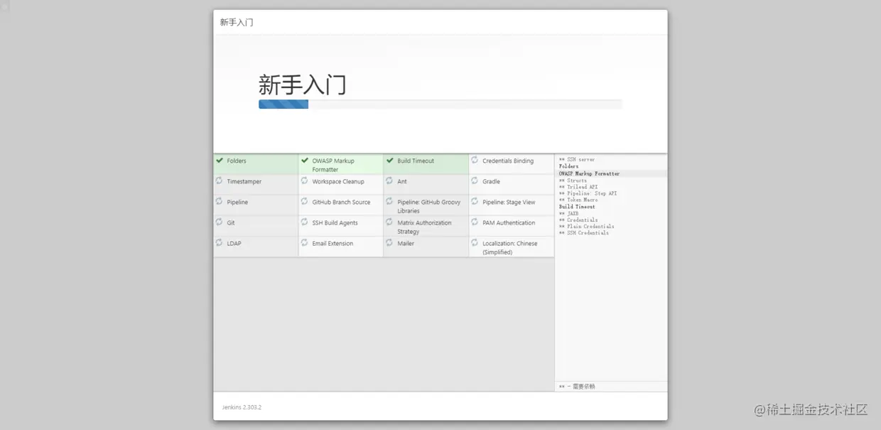This screenshot has width=881, height=430.
Task: Click the 'Gradle' plugin name
Action: pos(491,182)
